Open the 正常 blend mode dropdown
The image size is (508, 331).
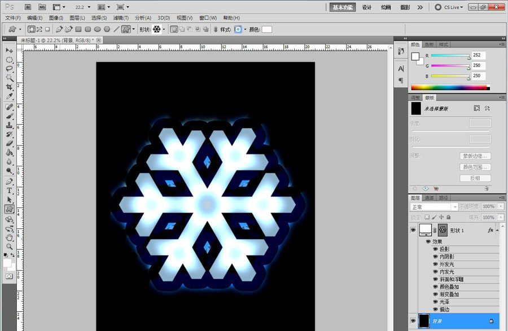[434, 207]
